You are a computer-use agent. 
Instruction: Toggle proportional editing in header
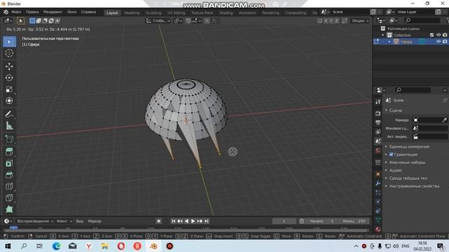pos(207,20)
